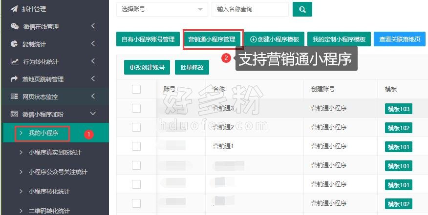Click the 营销通小程序管理 button
The height and width of the screenshot is (215, 428).
(212, 39)
